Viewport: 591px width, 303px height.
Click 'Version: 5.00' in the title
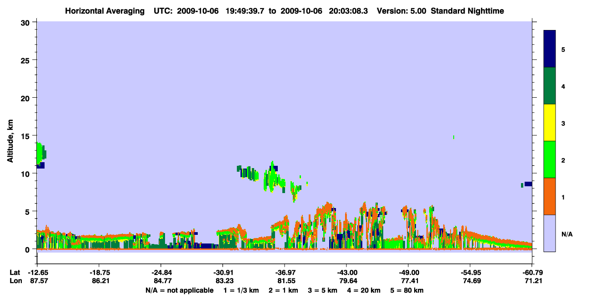pyautogui.click(x=401, y=11)
